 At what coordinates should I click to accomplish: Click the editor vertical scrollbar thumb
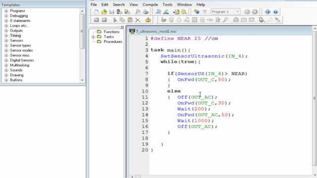pos(315,98)
